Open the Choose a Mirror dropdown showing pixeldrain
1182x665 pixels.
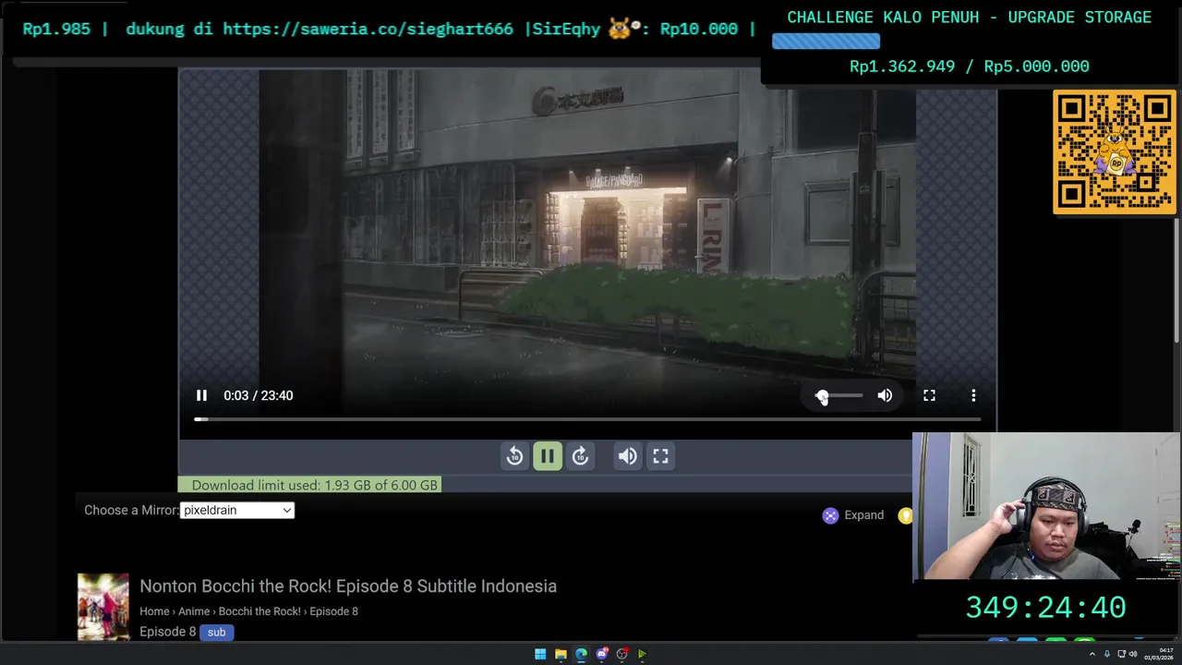[237, 510]
